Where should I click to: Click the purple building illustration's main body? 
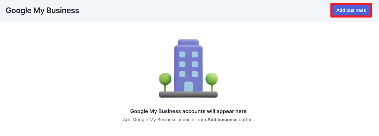tap(188, 68)
